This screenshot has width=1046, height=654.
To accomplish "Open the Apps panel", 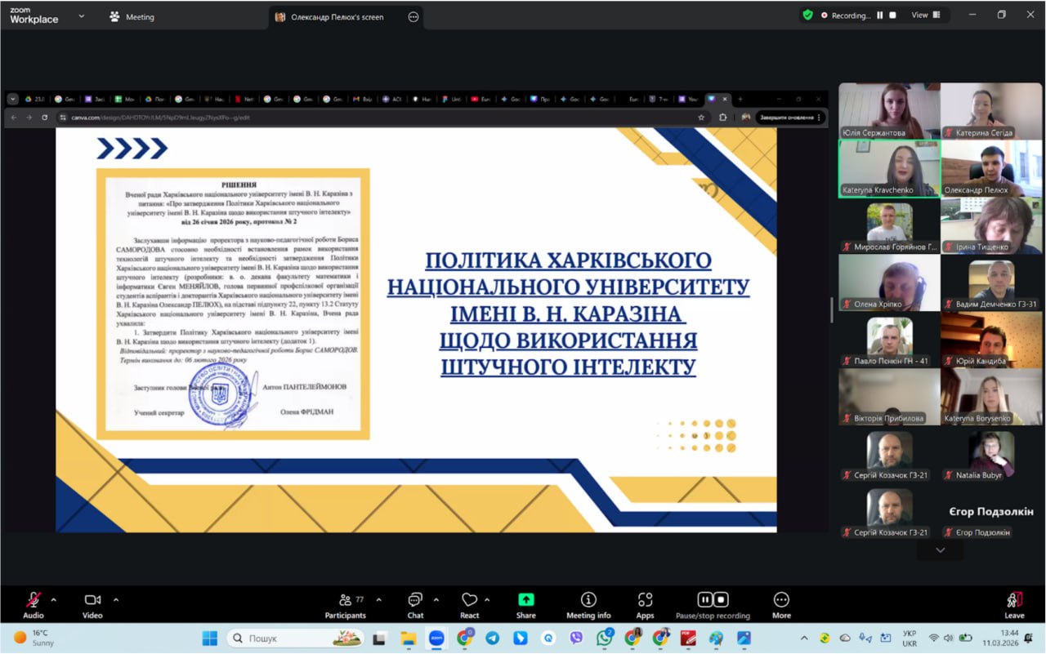I will [x=646, y=600].
